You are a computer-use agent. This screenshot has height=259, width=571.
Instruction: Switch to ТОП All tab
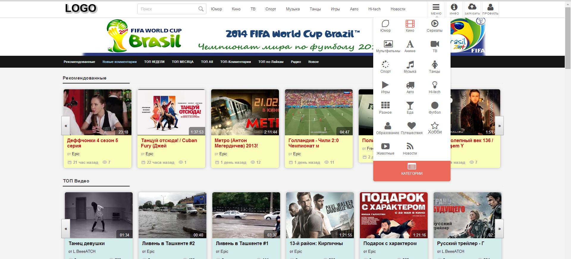207,62
